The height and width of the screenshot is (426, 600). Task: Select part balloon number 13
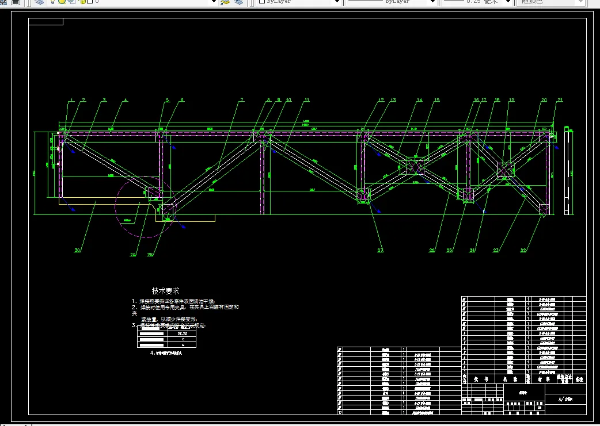(393, 100)
